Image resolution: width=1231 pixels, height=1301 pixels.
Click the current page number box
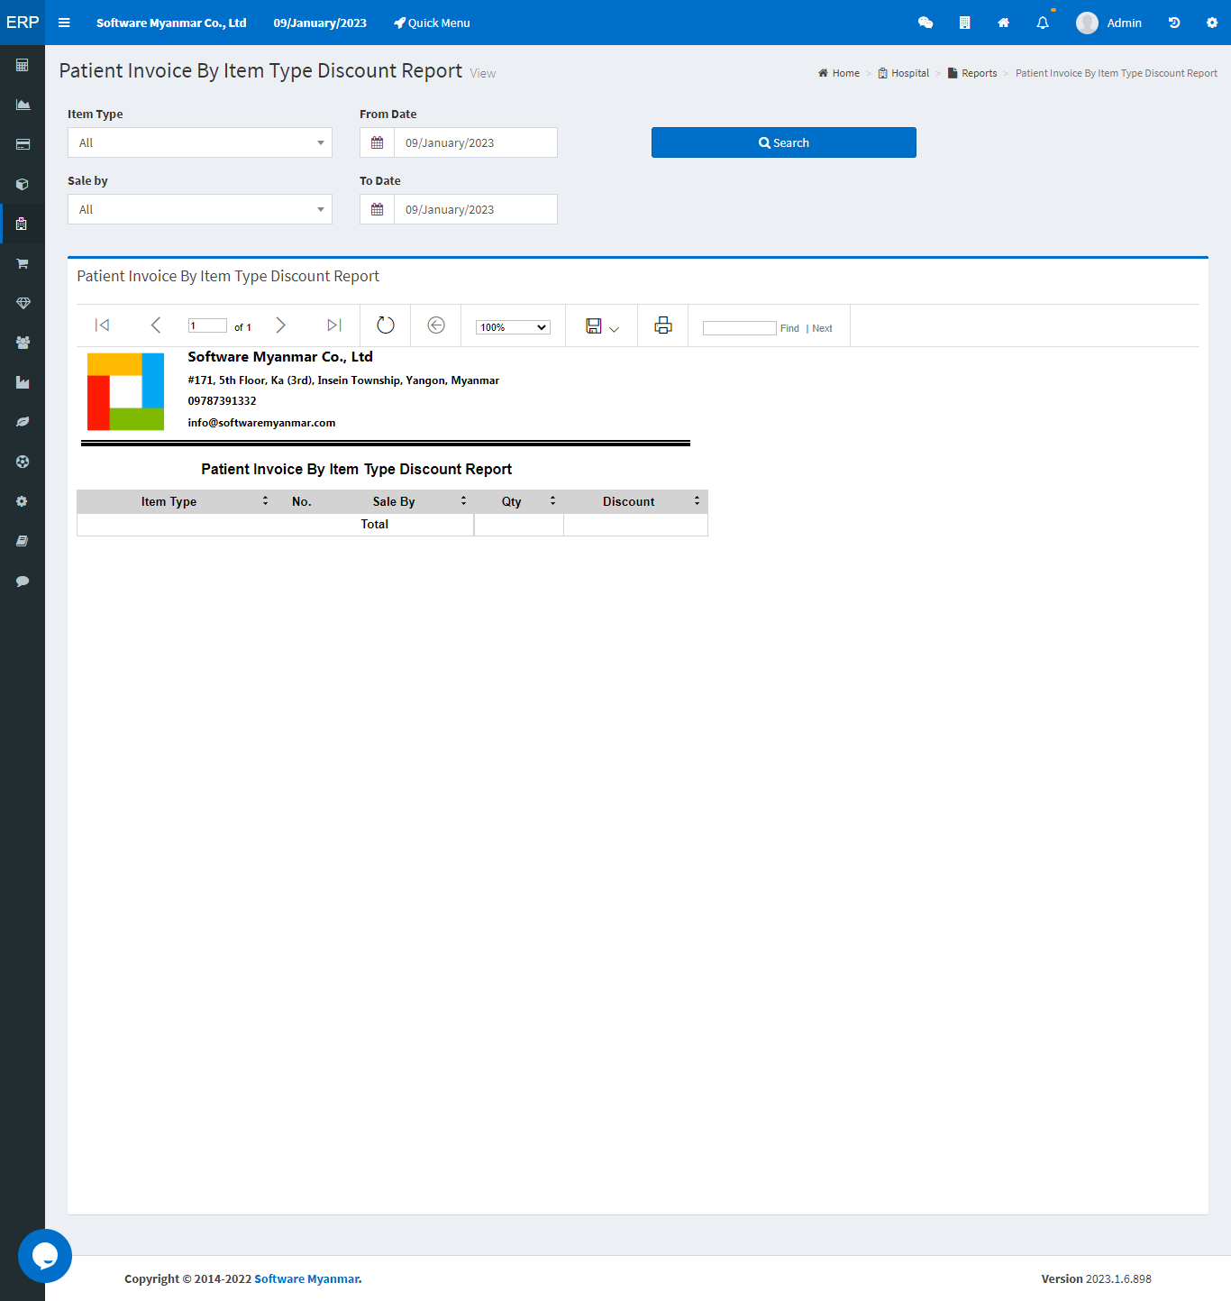click(x=207, y=325)
